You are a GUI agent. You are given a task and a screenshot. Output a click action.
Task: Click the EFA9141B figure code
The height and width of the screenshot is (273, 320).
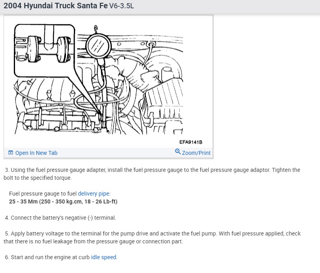(191, 142)
